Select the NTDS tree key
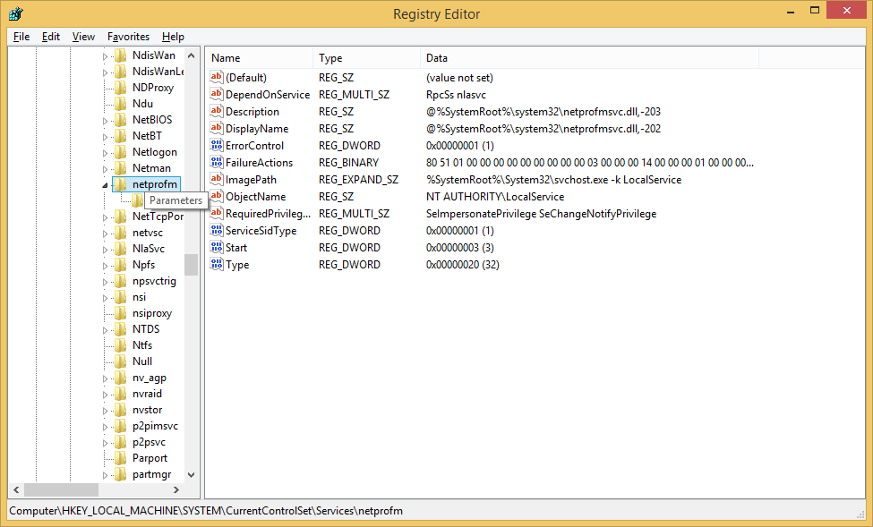The image size is (873, 527). [x=145, y=329]
